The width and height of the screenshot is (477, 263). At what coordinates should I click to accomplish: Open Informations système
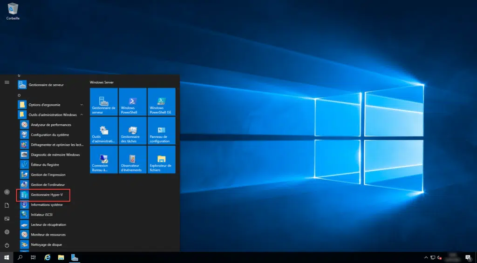click(50, 205)
